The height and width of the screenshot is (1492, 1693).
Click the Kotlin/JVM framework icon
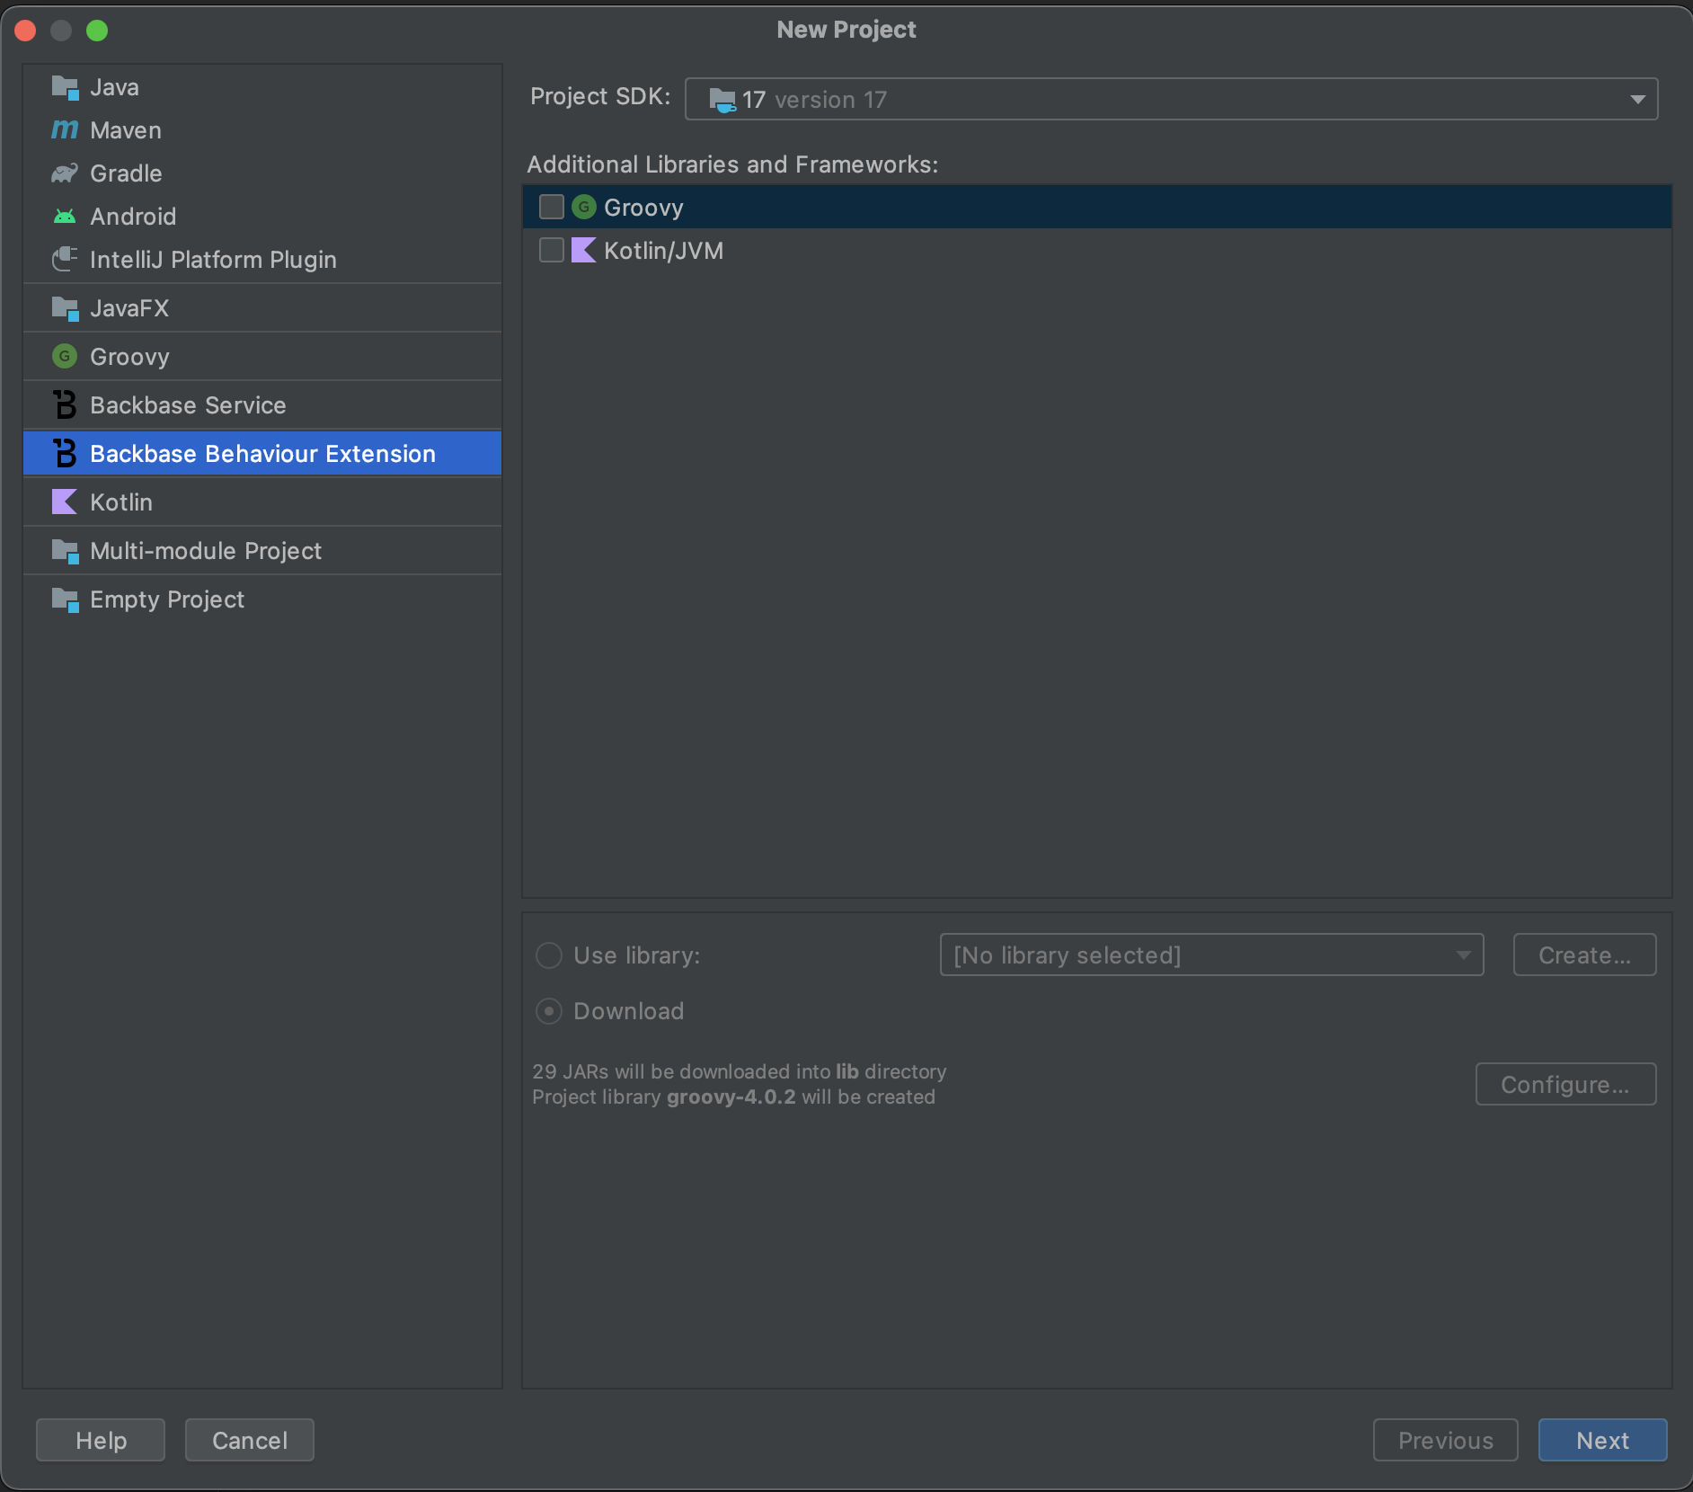click(584, 251)
